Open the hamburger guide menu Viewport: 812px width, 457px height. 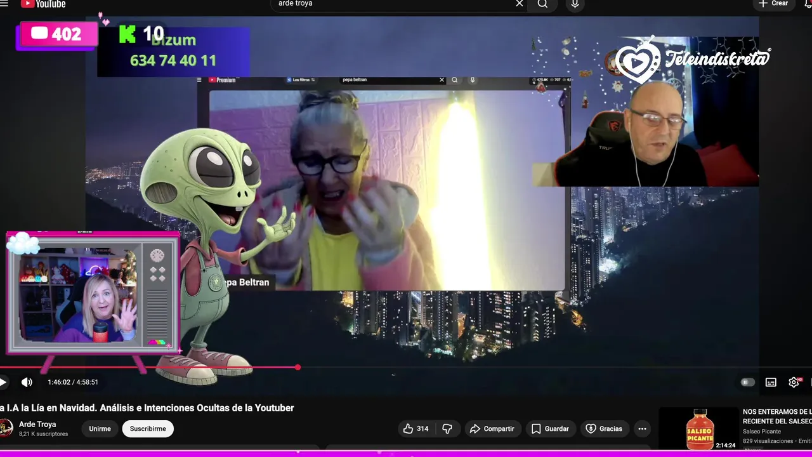[4, 3]
